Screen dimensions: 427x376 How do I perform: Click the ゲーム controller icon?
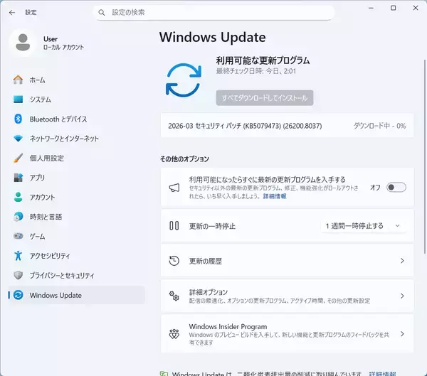point(18,236)
